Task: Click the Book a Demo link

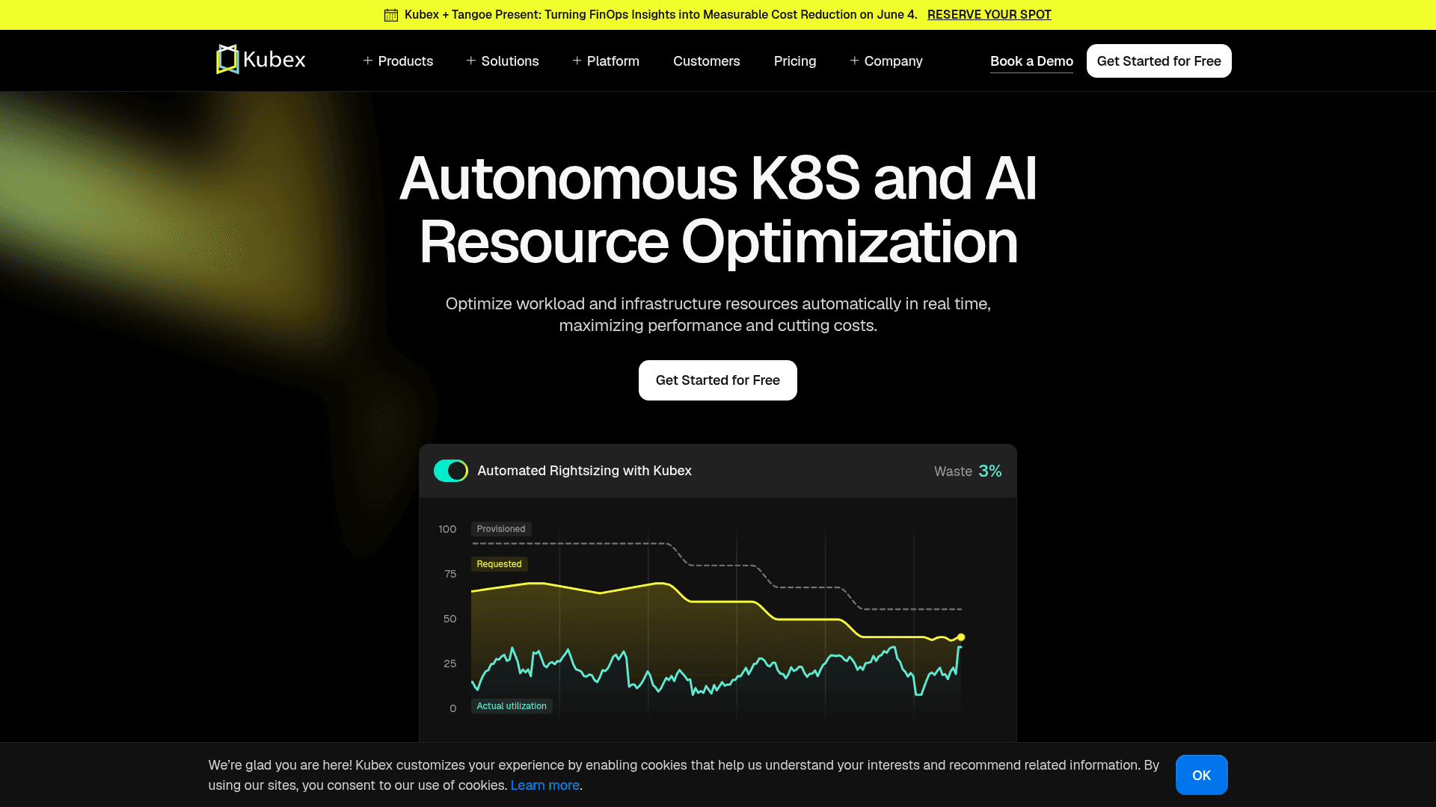Action: pos(1031,61)
